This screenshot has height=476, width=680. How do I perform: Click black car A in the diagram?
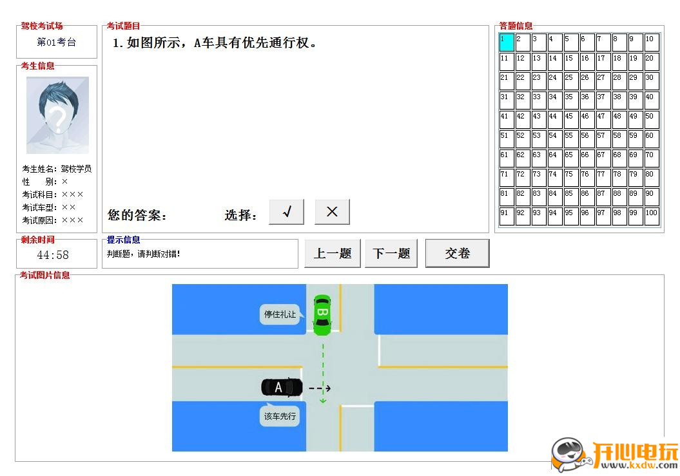[x=281, y=387]
